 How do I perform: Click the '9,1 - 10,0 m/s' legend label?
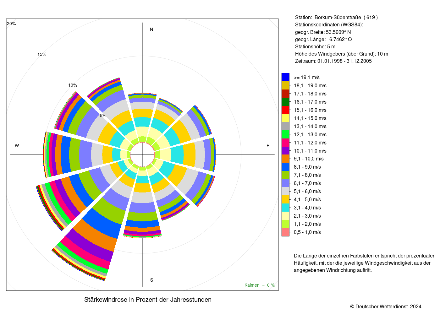pos(309,159)
